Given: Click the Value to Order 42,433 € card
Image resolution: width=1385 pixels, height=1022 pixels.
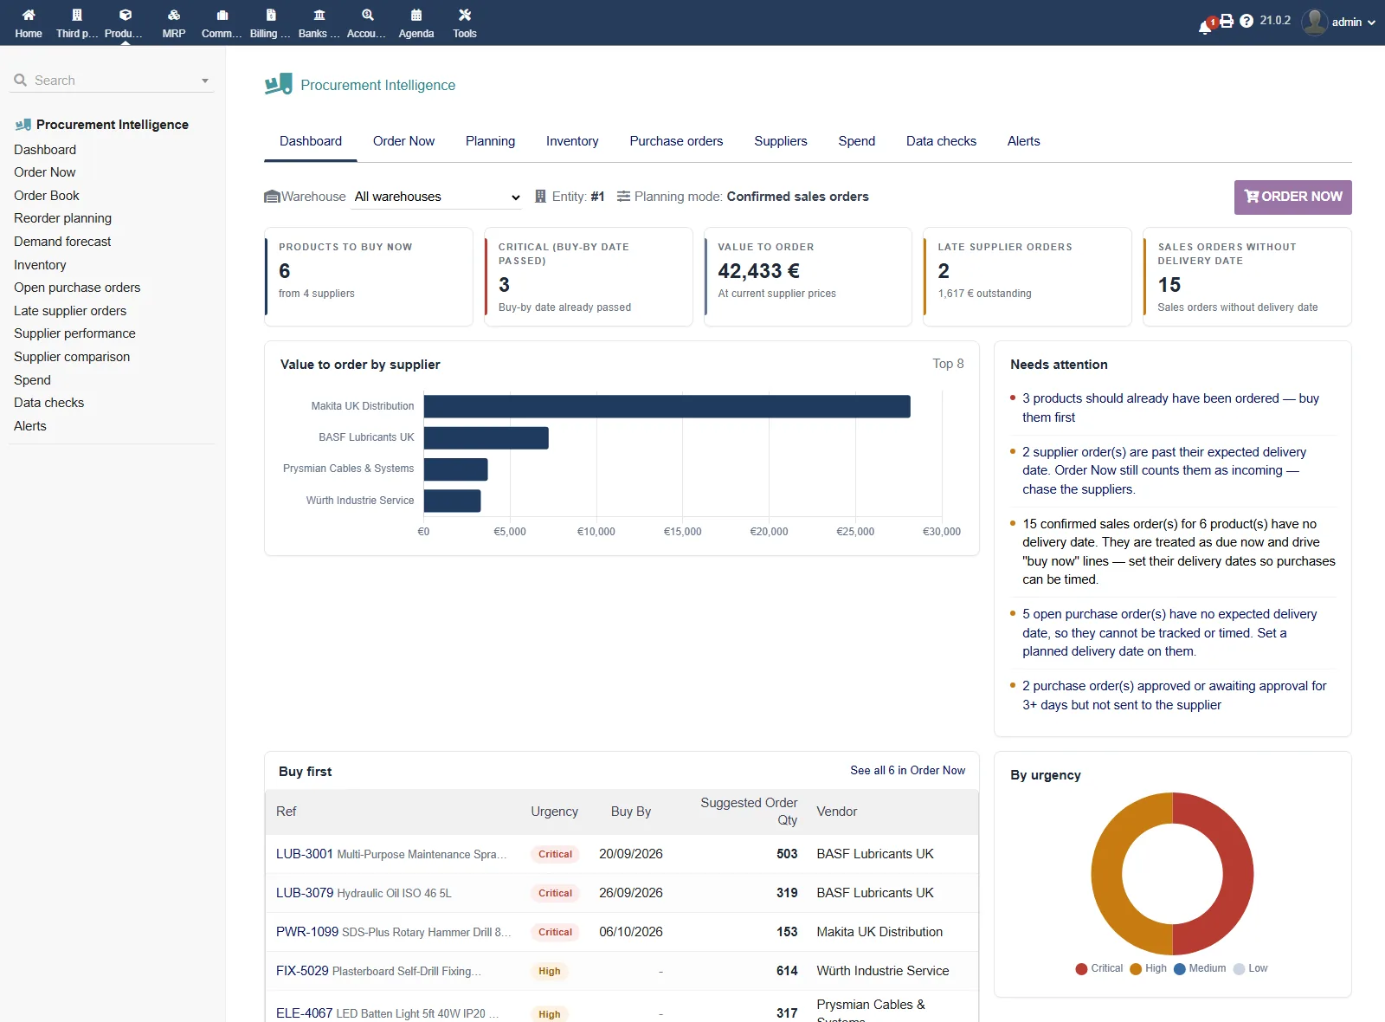Looking at the screenshot, I should 808,277.
